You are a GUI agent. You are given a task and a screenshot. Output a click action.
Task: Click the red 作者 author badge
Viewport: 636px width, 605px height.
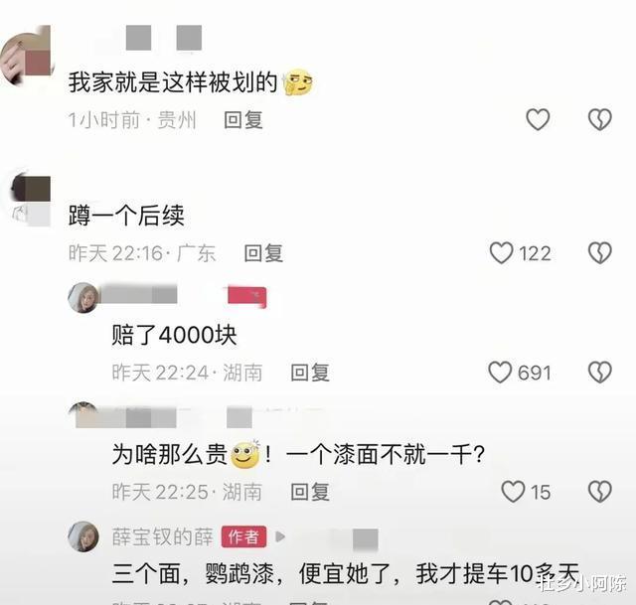click(243, 536)
